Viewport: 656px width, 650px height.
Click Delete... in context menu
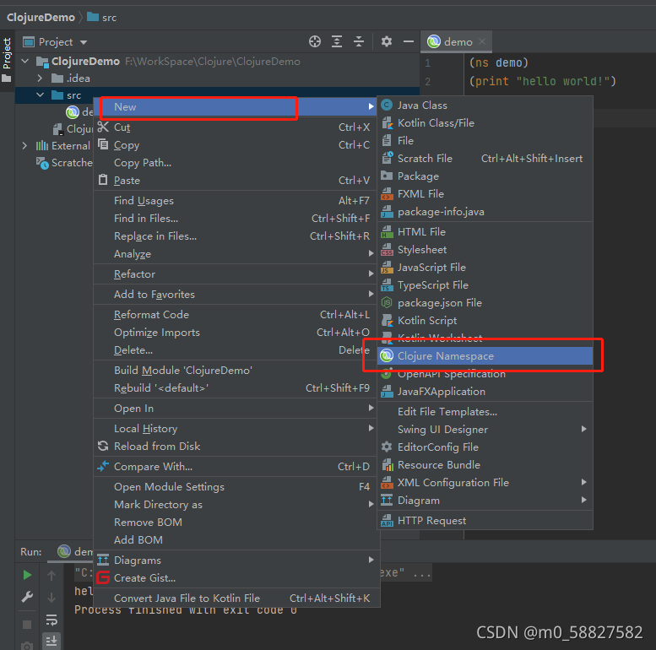pos(236,350)
